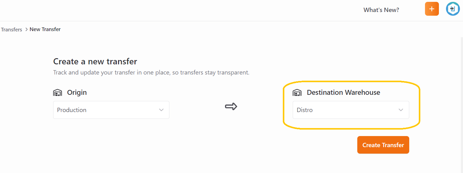Expand the Origin dropdown chevron
The height and width of the screenshot is (173, 463).
161,110
